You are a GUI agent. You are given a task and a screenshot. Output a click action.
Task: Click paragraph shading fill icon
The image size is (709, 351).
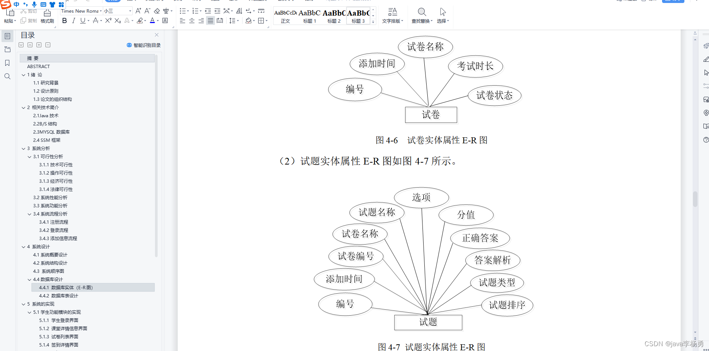249,21
